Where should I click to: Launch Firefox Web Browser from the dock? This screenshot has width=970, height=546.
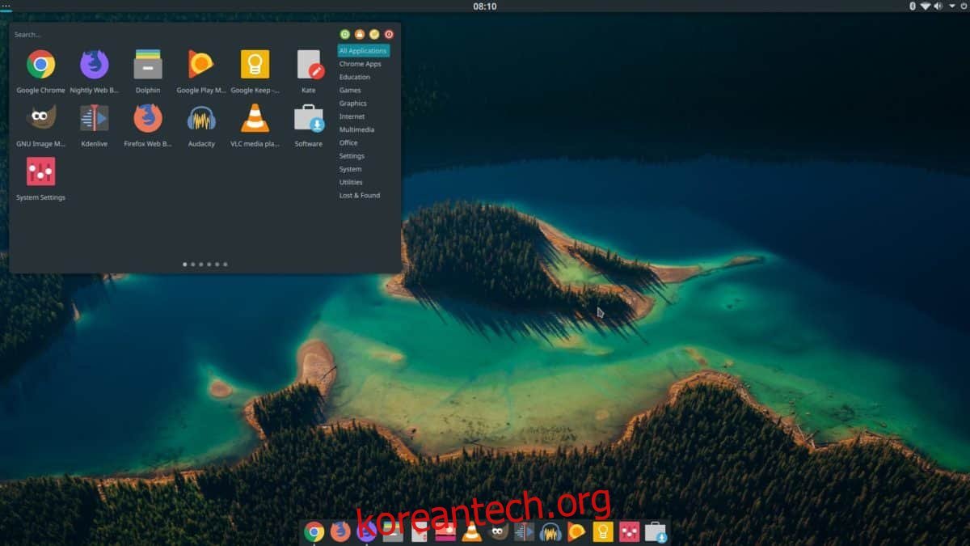pyautogui.click(x=340, y=531)
